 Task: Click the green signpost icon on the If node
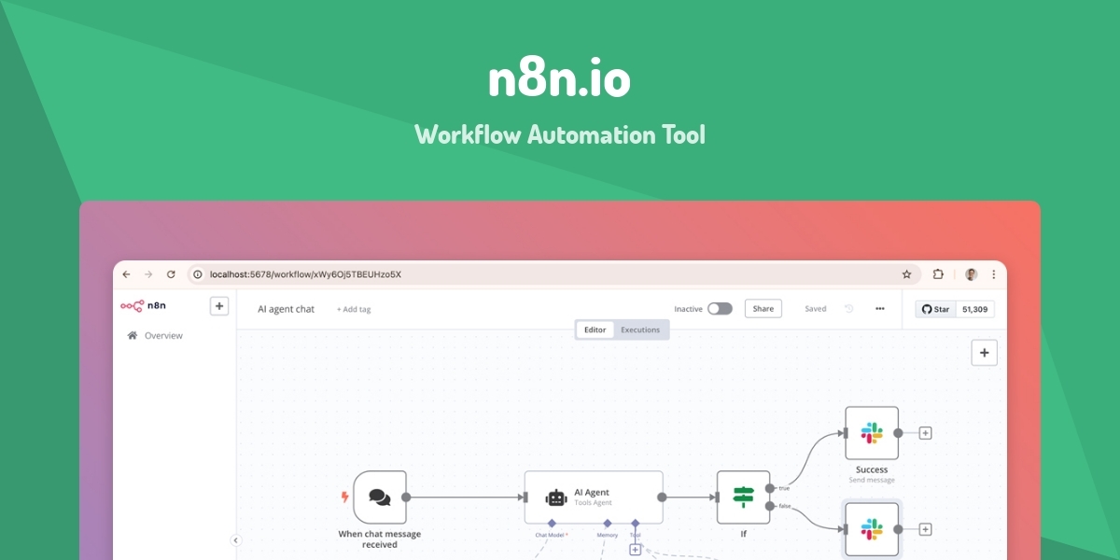(742, 497)
